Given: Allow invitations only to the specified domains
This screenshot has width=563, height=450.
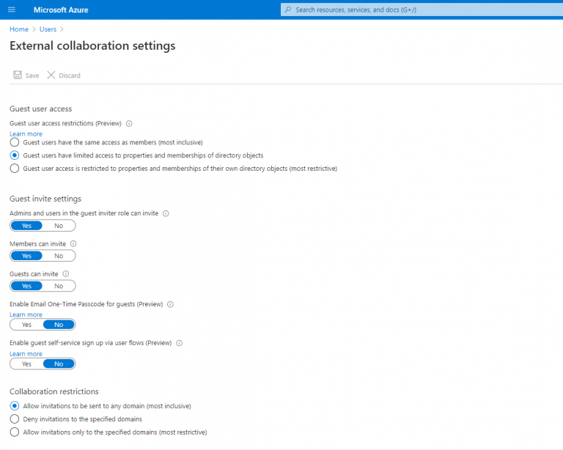Looking at the screenshot, I should pyautogui.click(x=15, y=432).
